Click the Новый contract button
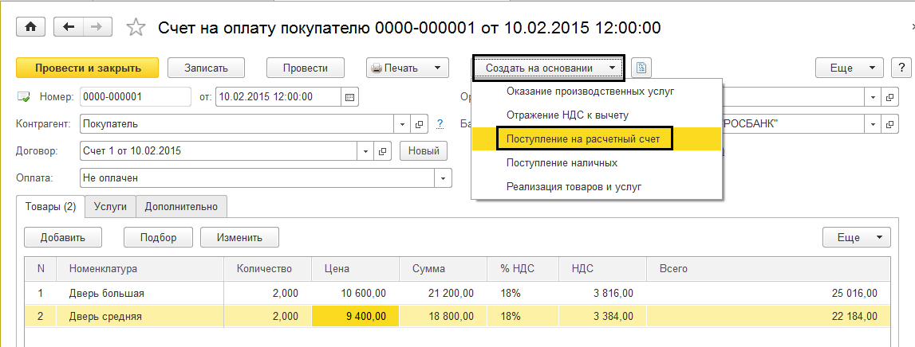Image resolution: width=915 pixels, height=347 pixels. [x=424, y=150]
